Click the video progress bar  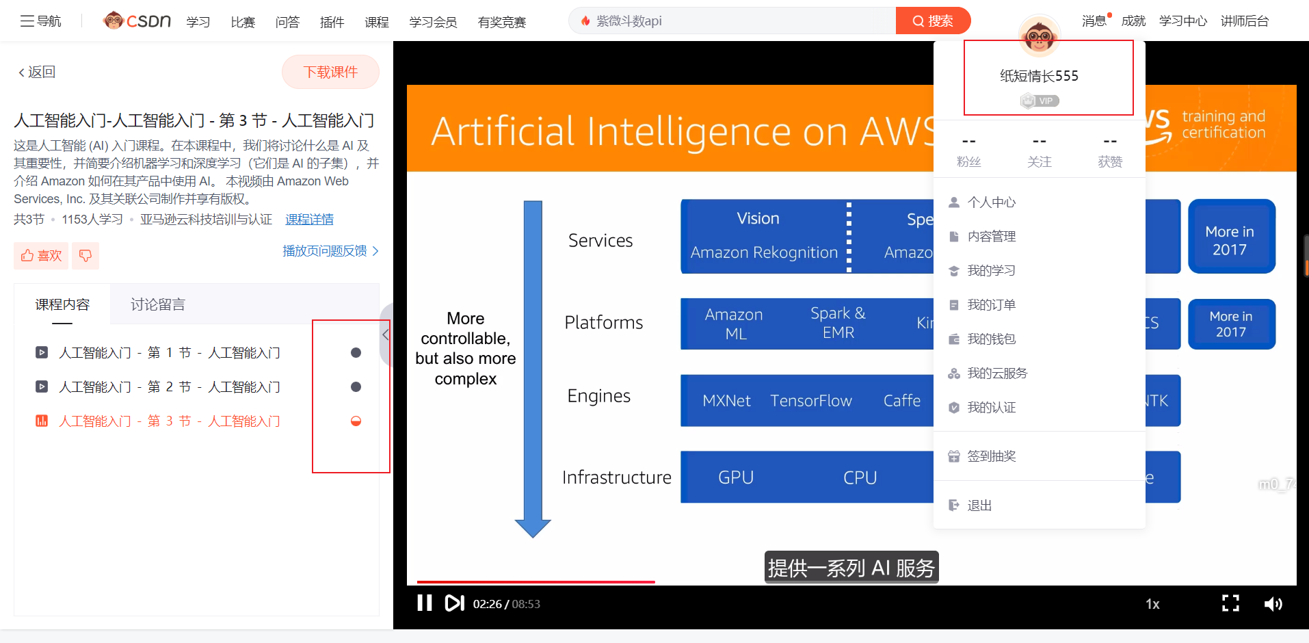pyautogui.click(x=851, y=582)
